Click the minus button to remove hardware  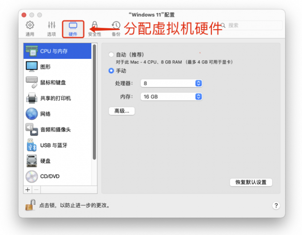[x=36, y=190]
